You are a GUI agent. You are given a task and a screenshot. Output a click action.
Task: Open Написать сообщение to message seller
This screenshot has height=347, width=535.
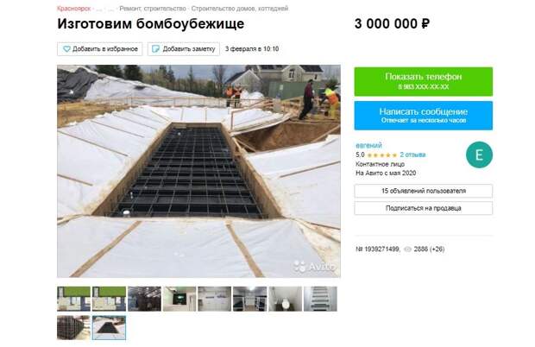coord(423,116)
